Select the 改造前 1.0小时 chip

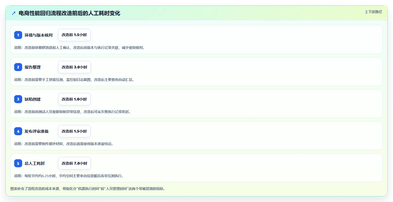tap(74, 99)
